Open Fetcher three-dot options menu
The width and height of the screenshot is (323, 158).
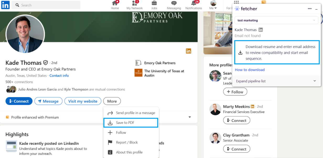pyautogui.click(x=310, y=9)
